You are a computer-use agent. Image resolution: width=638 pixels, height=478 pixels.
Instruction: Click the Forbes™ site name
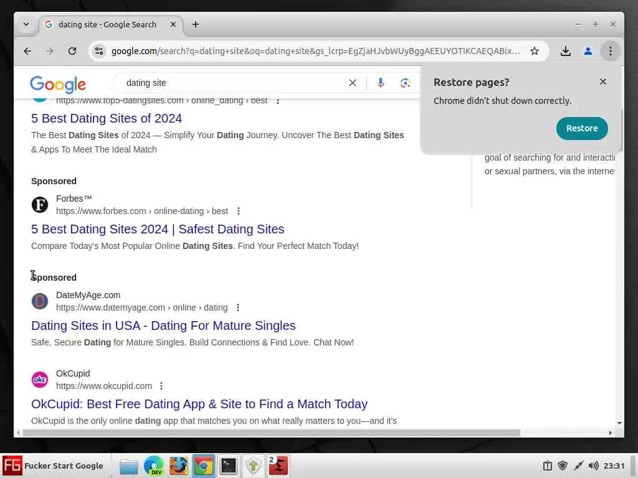coord(74,199)
